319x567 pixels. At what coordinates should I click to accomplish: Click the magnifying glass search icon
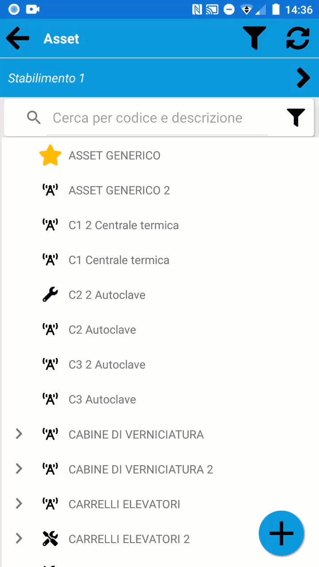(x=34, y=117)
